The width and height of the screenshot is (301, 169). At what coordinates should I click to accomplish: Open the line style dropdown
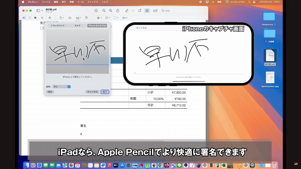[x=99, y=18]
